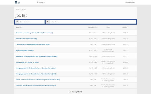Click ÖSB Consulting GmbH in Projektleiter*in row
Viewport: 151px width, 94px height.
(108, 39)
